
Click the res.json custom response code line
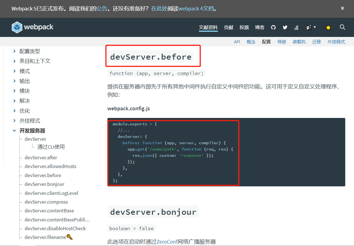173,155
